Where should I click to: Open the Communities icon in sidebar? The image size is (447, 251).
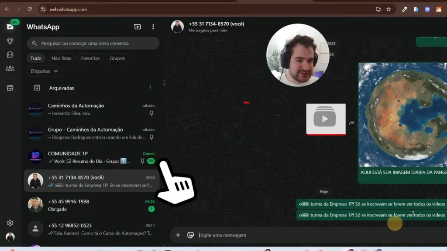point(10,68)
